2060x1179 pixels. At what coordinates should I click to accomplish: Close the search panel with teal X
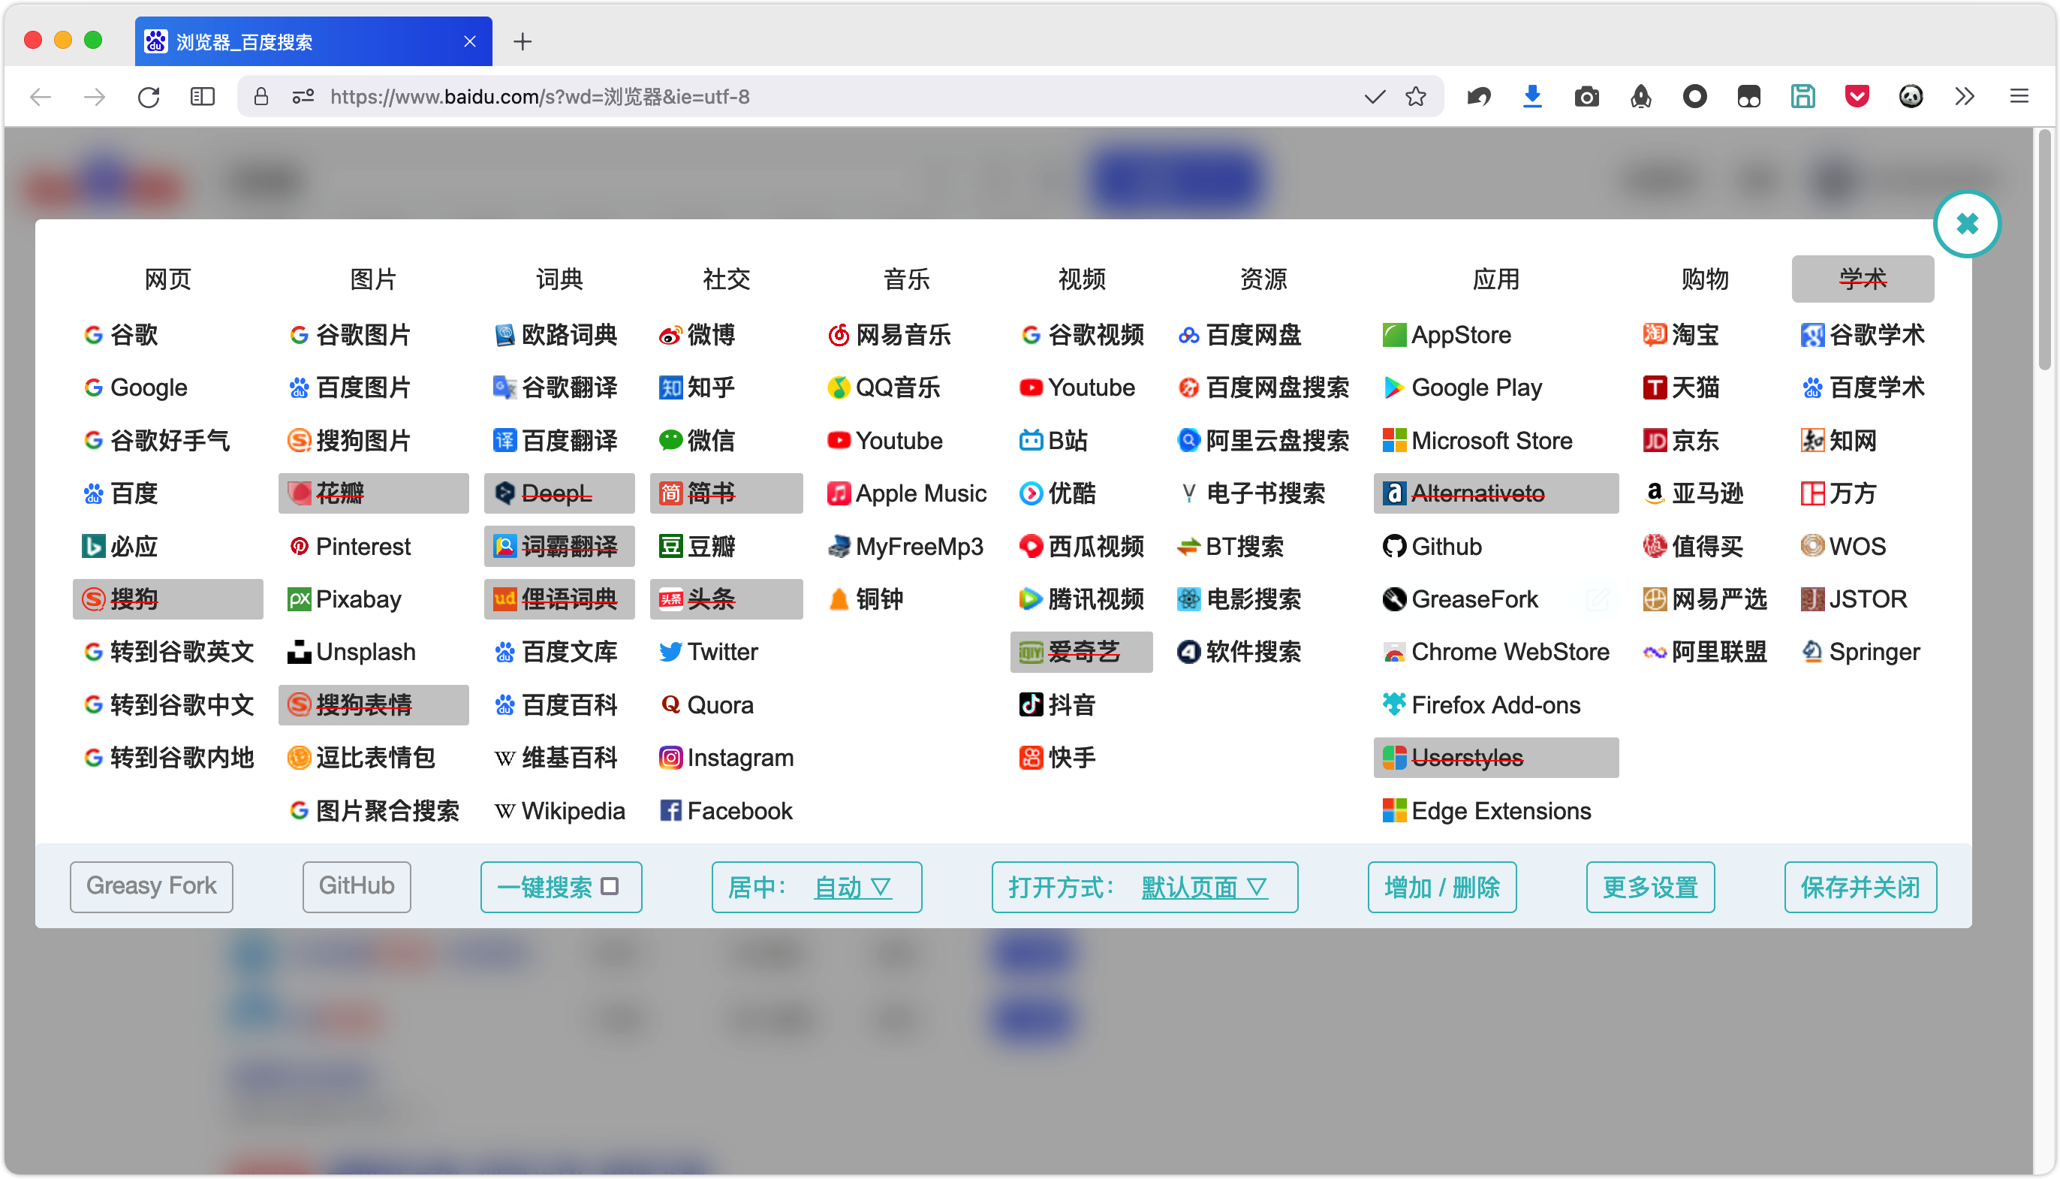(1966, 224)
